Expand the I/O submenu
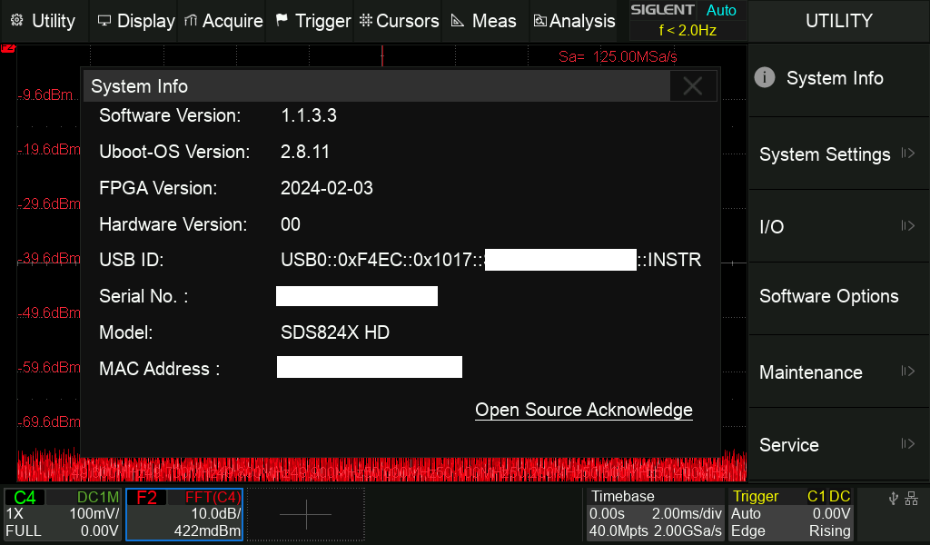This screenshot has width=930, height=545. pos(838,226)
